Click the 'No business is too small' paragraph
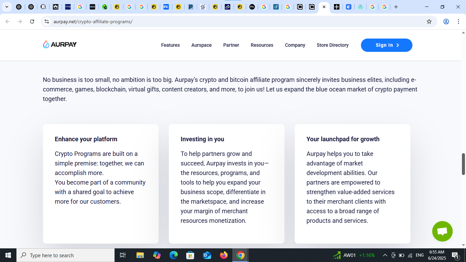The width and height of the screenshot is (466, 262). pos(230,89)
